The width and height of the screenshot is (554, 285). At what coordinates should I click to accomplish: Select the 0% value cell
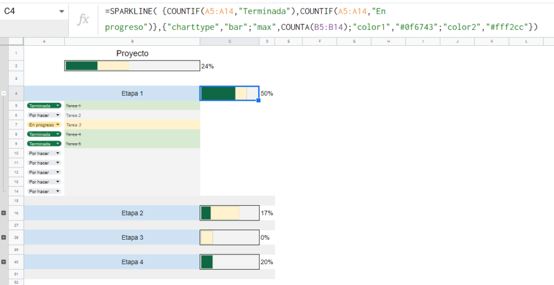pos(267,237)
